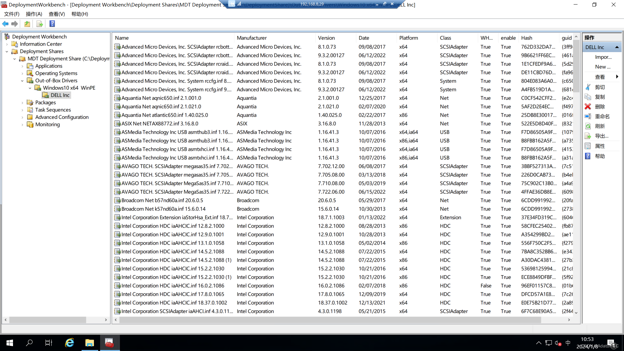Open the View submenu arrow in actions
Screen dimensions: 624x351
click(617, 77)
